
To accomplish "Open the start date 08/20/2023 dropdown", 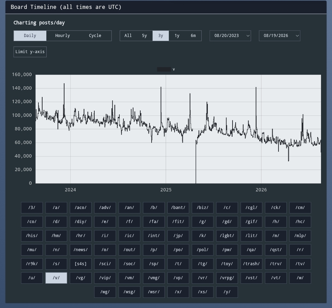I will 230,36.
